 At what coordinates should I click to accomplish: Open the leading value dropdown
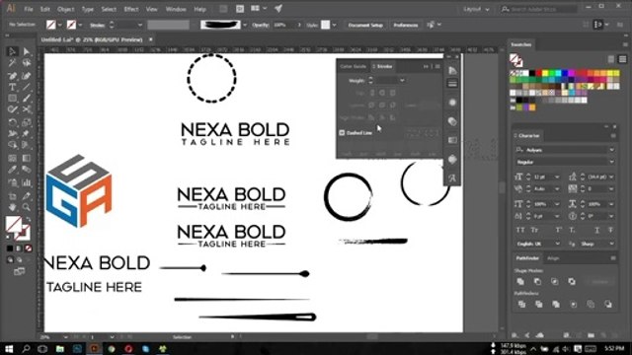point(611,177)
